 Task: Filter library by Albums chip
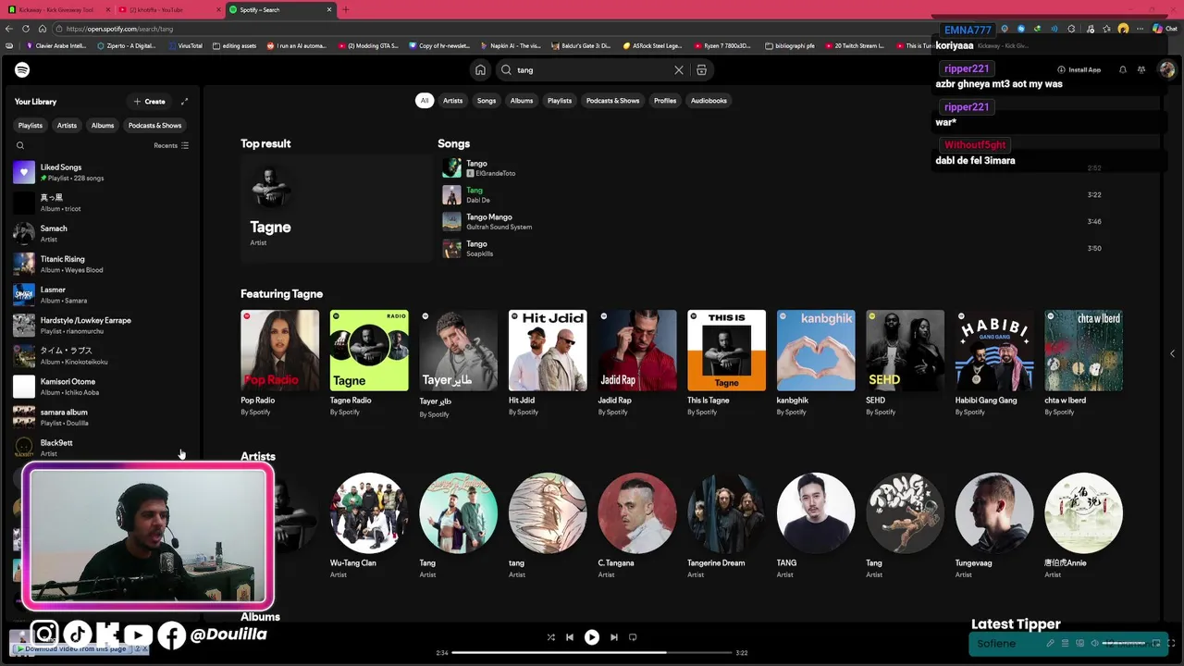[x=103, y=125]
